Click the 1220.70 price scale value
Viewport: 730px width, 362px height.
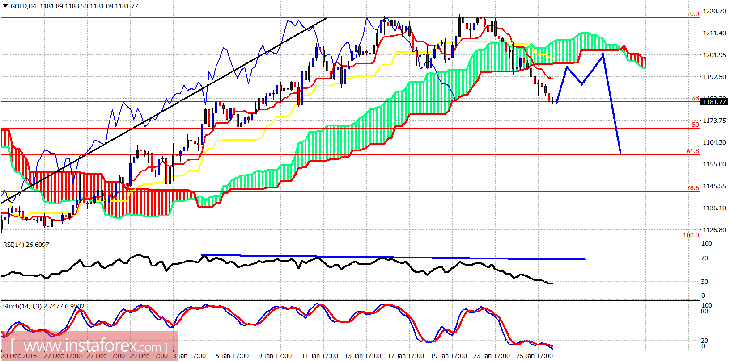tap(714, 11)
